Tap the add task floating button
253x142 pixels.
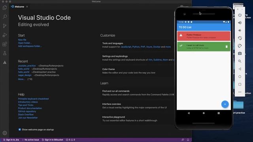[x=225, y=104]
